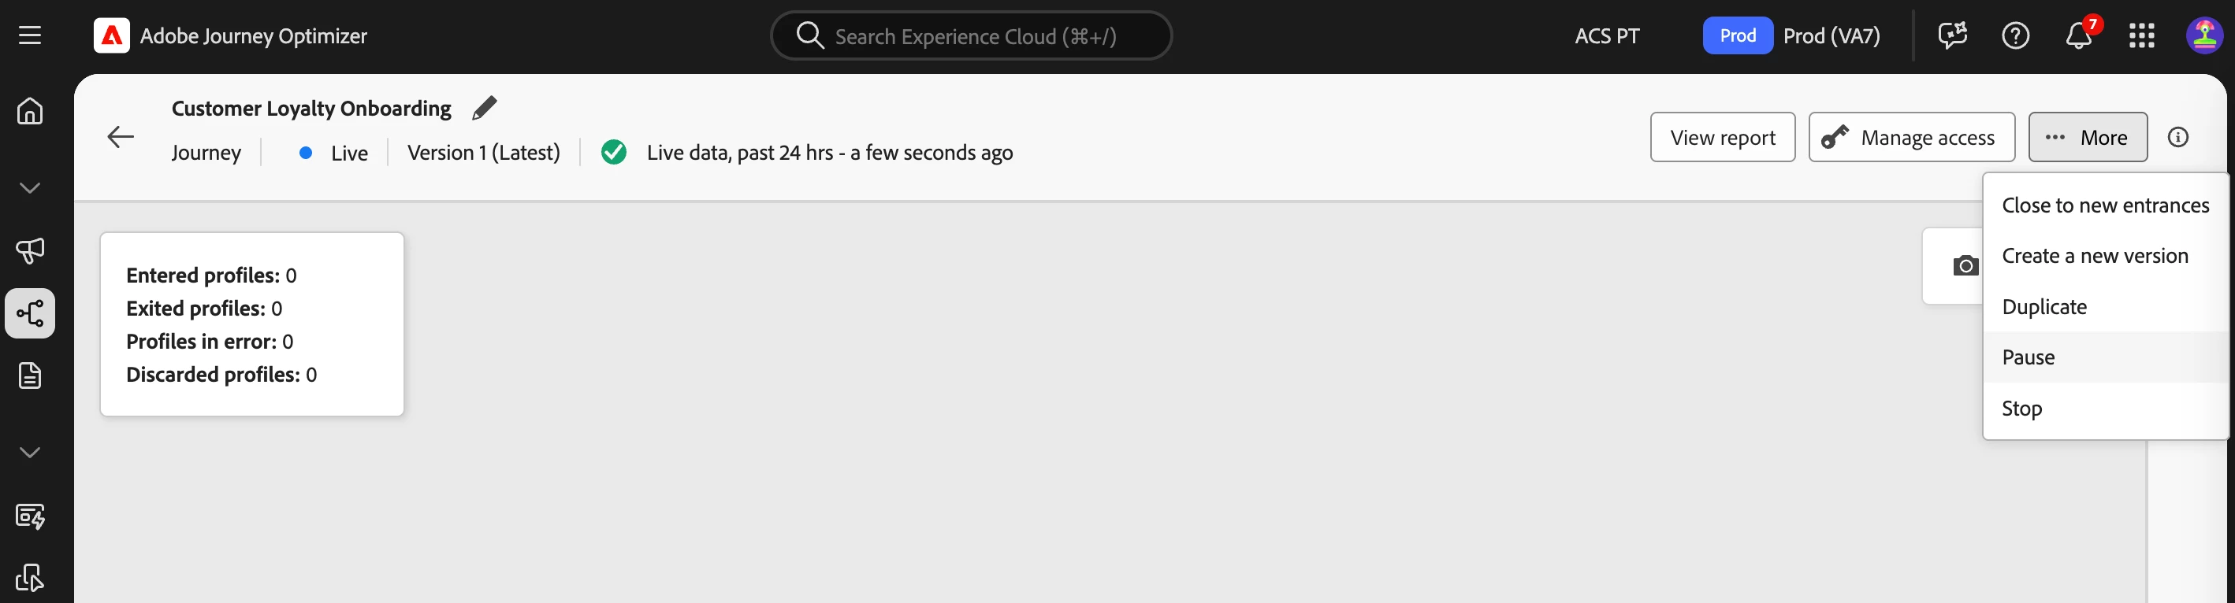Select Close to new entrances
This screenshot has width=2235, height=603.
coord(2106,205)
